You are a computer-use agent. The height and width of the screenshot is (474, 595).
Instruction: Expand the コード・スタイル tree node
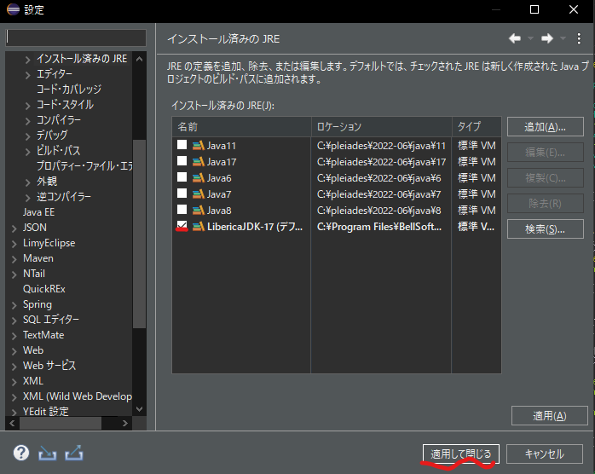coord(27,106)
